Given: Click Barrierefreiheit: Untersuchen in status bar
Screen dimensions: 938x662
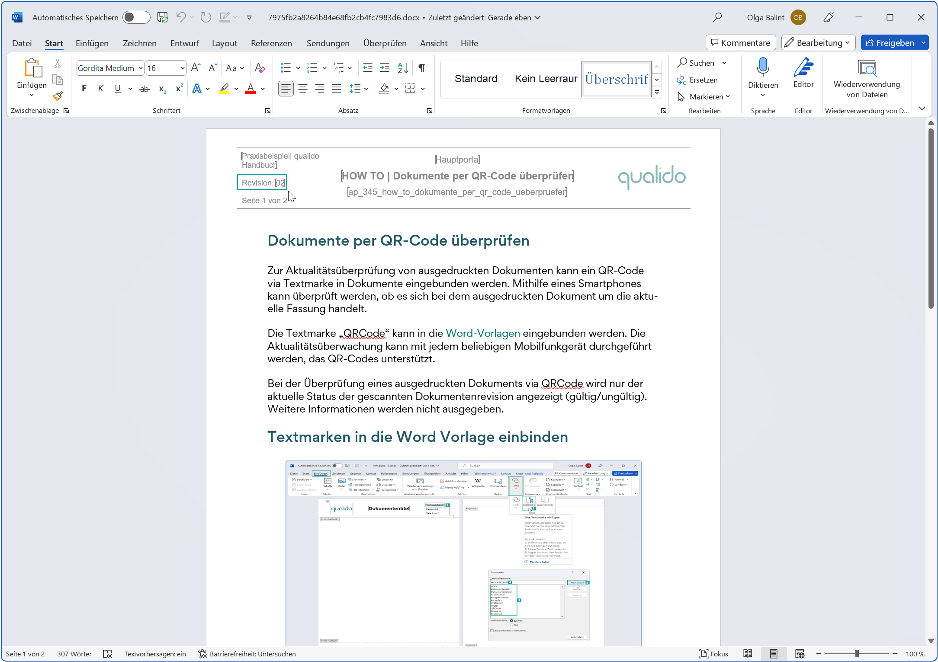Looking at the screenshot, I should pos(247,654).
